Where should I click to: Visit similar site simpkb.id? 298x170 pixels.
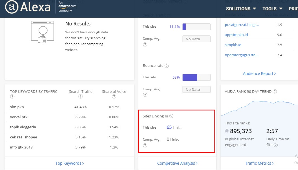233,45
